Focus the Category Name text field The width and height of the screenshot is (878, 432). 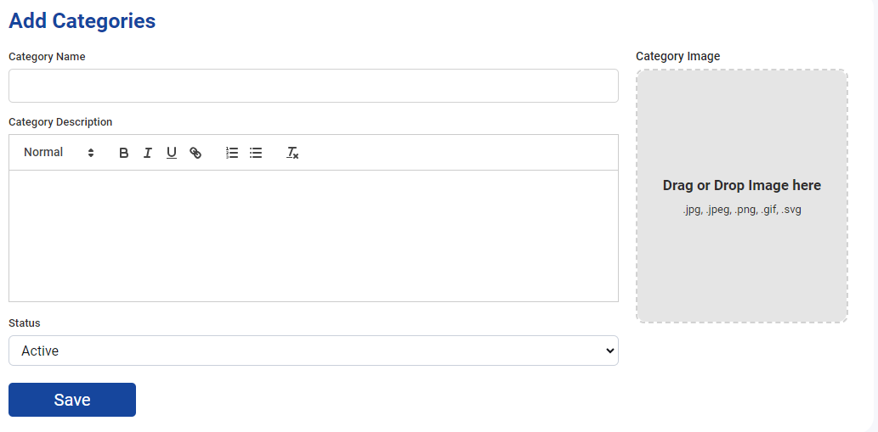point(314,86)
